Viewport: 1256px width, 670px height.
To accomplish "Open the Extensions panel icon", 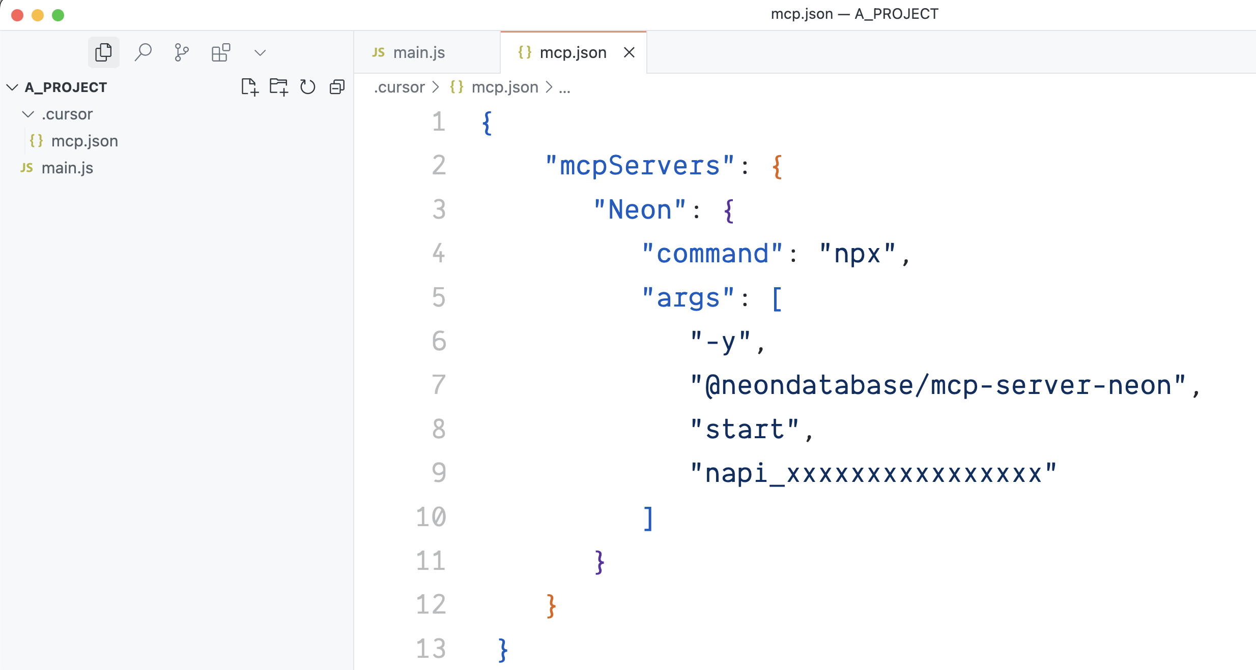I will 221,51.
